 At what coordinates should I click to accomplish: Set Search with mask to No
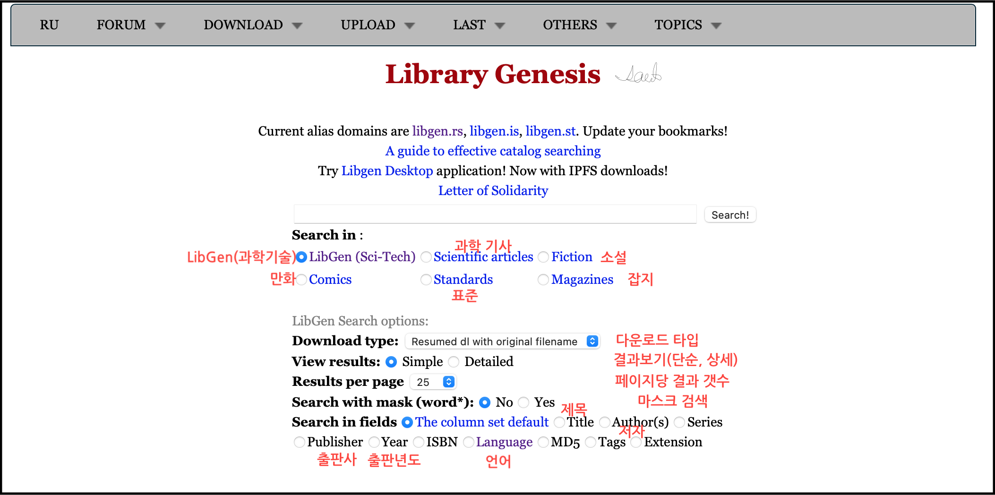[485, 402]
